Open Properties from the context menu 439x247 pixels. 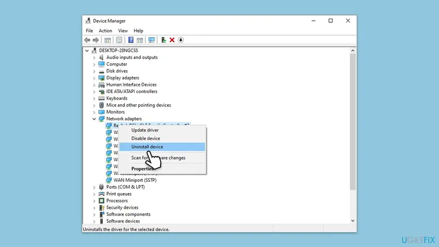pyautogui.click(x=162, y=169)
